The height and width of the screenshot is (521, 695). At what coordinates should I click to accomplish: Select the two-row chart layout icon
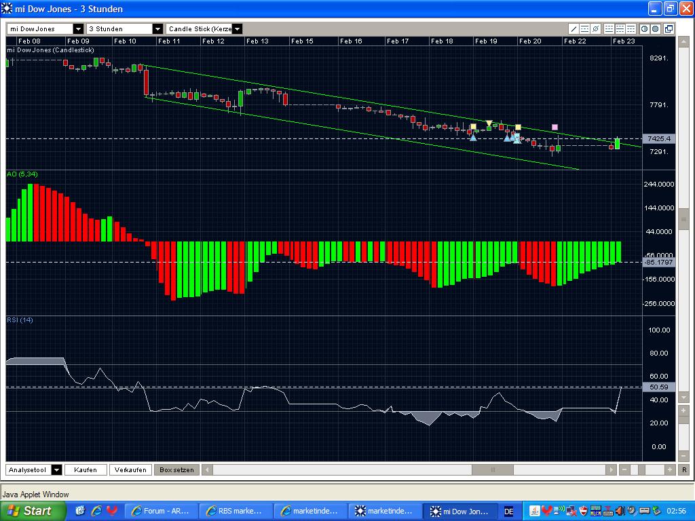620,29
